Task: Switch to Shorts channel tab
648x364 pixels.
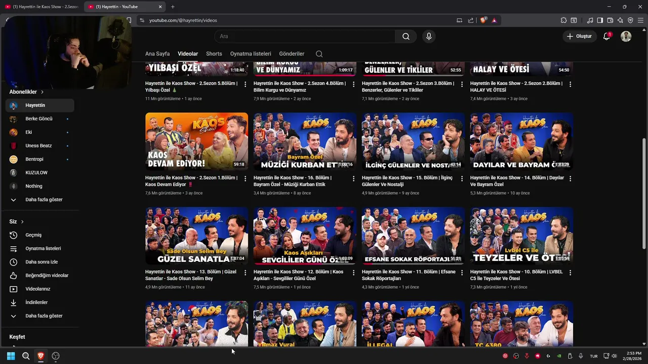Action: 214,54
